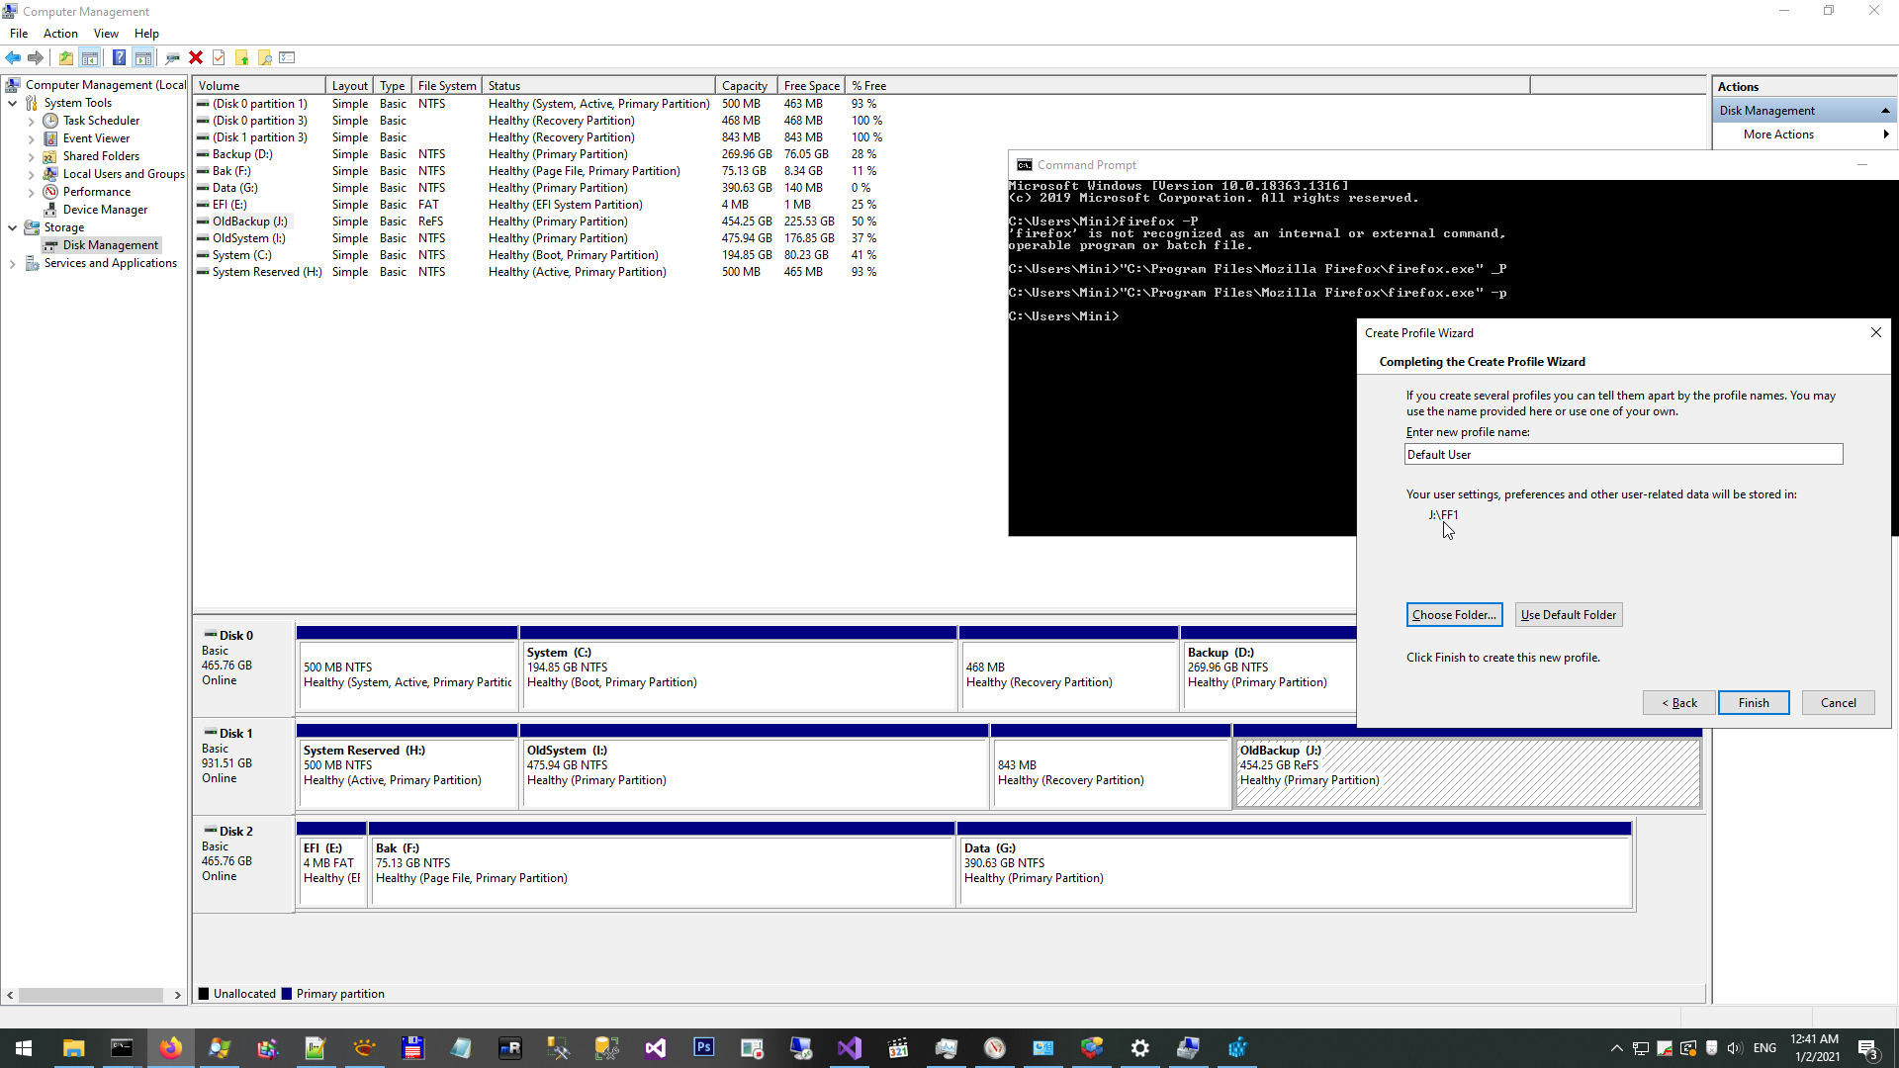Toggle Show/Hide Console Tree toolbar icon
This screenshot has width=1899, height=1068.
pyautogui.click(x=89, y=57)
